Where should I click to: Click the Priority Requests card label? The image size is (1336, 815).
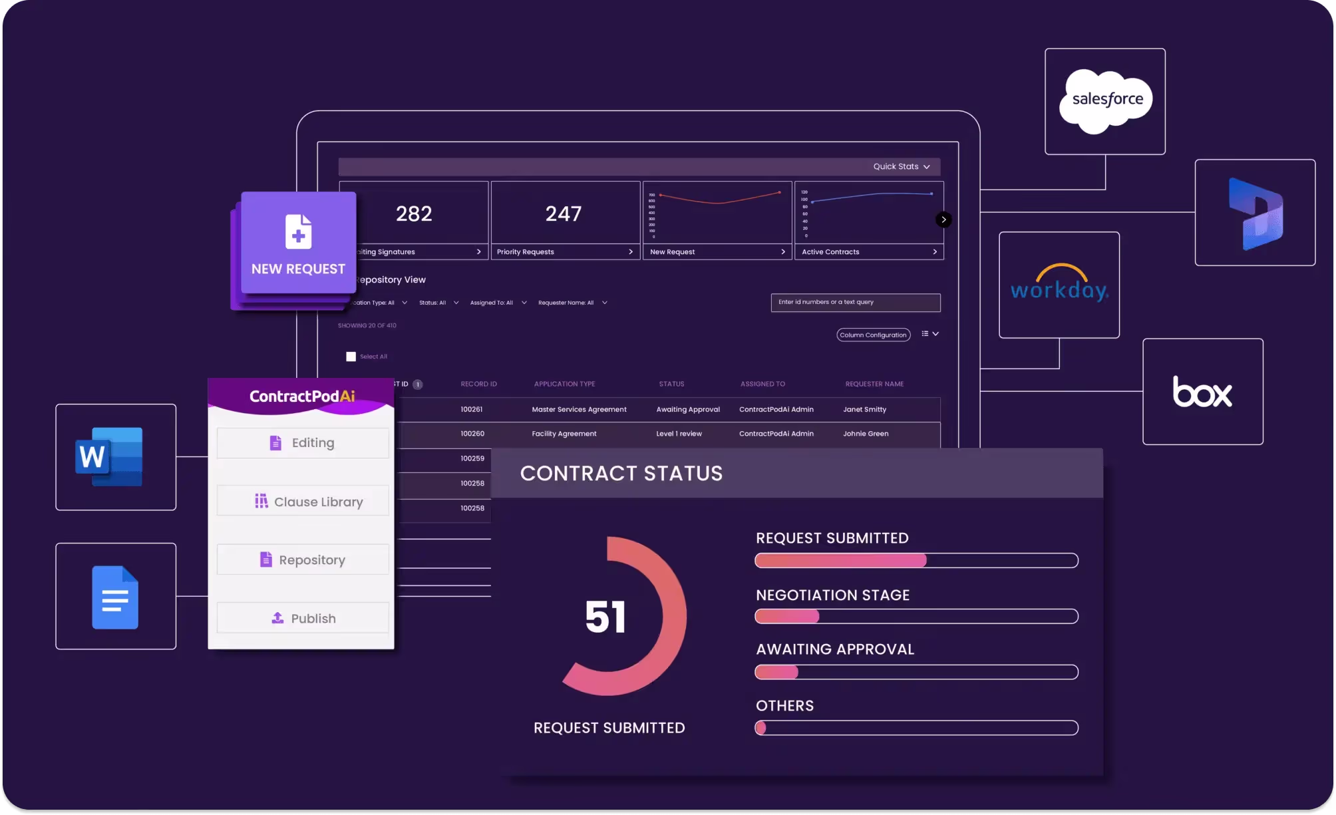[x=525, y=252]
